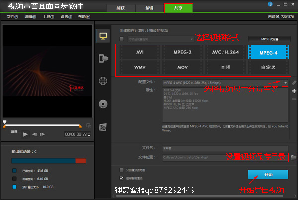
Task: Choose the AVI format
Action: click(140, 52)
